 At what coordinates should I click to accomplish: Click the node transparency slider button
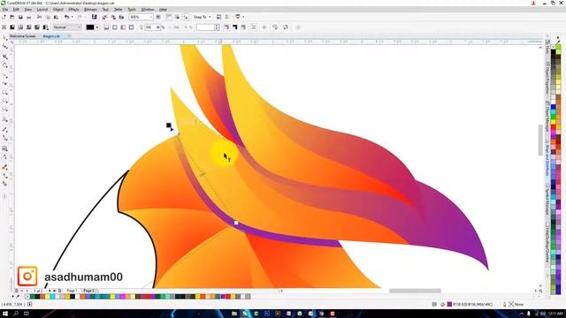[157, 27]
